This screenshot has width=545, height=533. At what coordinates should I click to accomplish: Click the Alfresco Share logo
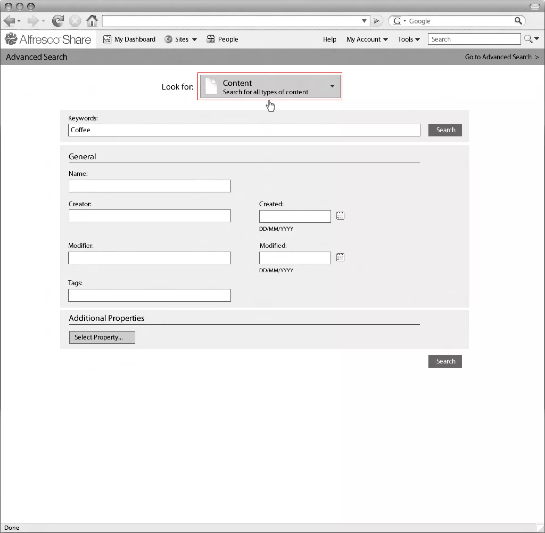48,39
